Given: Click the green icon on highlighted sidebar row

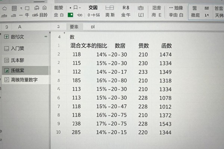Looking at the screenshot, I should pyautogui.click(x=7, y=70).
